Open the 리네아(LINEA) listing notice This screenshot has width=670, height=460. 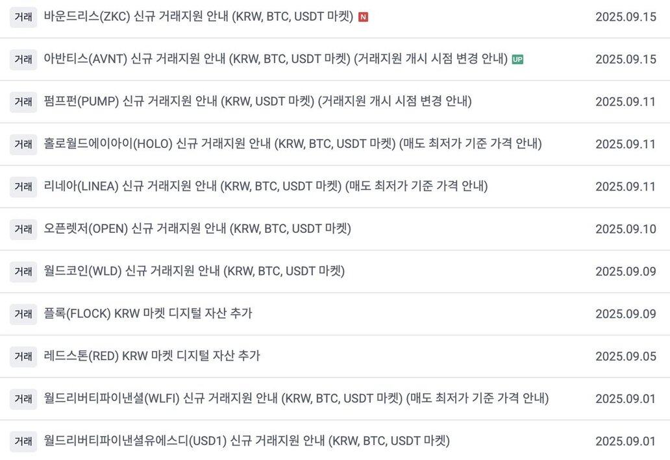click(266, 186)
